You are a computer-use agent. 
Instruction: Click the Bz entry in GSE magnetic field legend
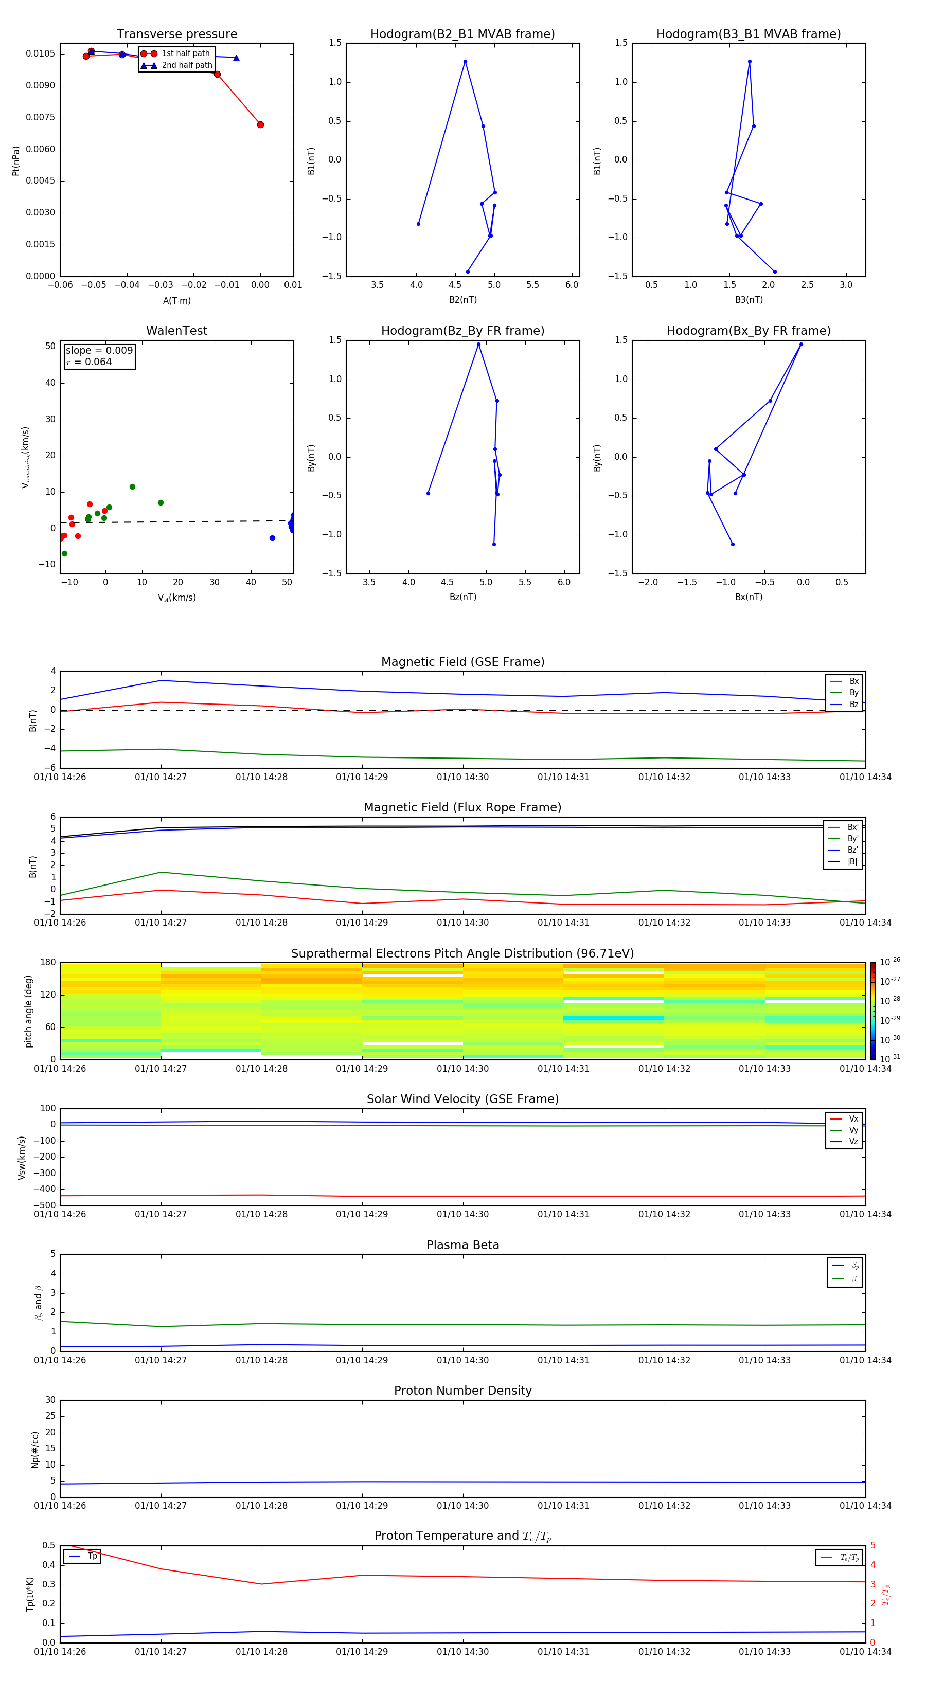pos(844,704)
